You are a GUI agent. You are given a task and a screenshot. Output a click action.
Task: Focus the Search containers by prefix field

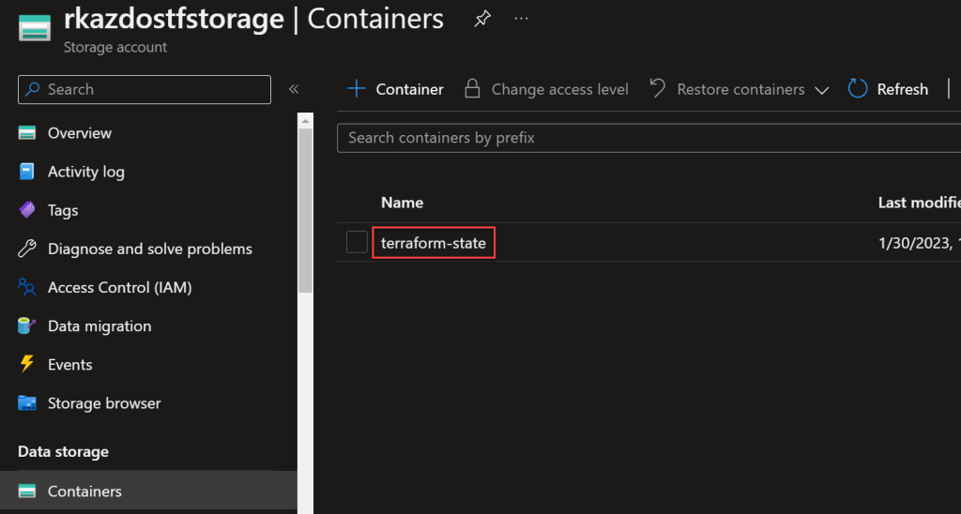(x=648, y=138)
